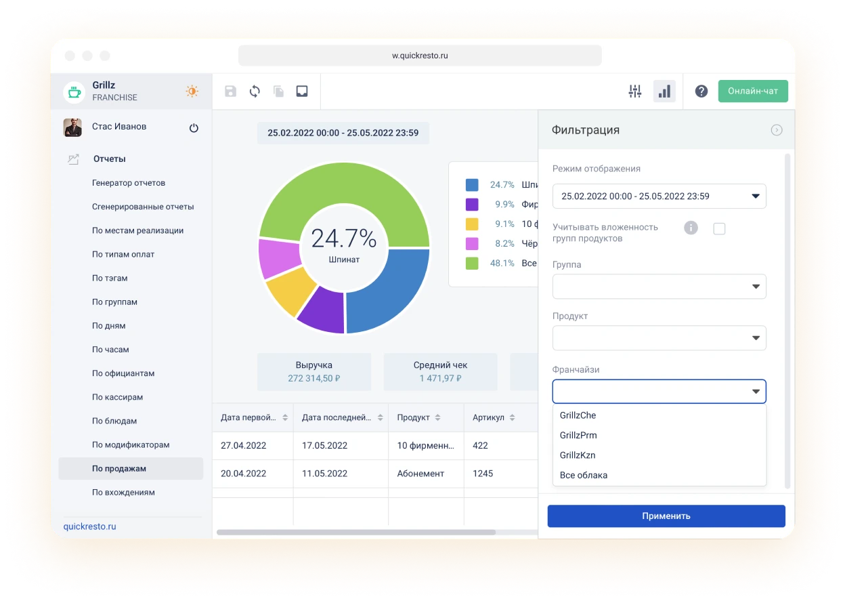Expand the Группа dropdown
845x601 pixels.
[x=659, y=287]
